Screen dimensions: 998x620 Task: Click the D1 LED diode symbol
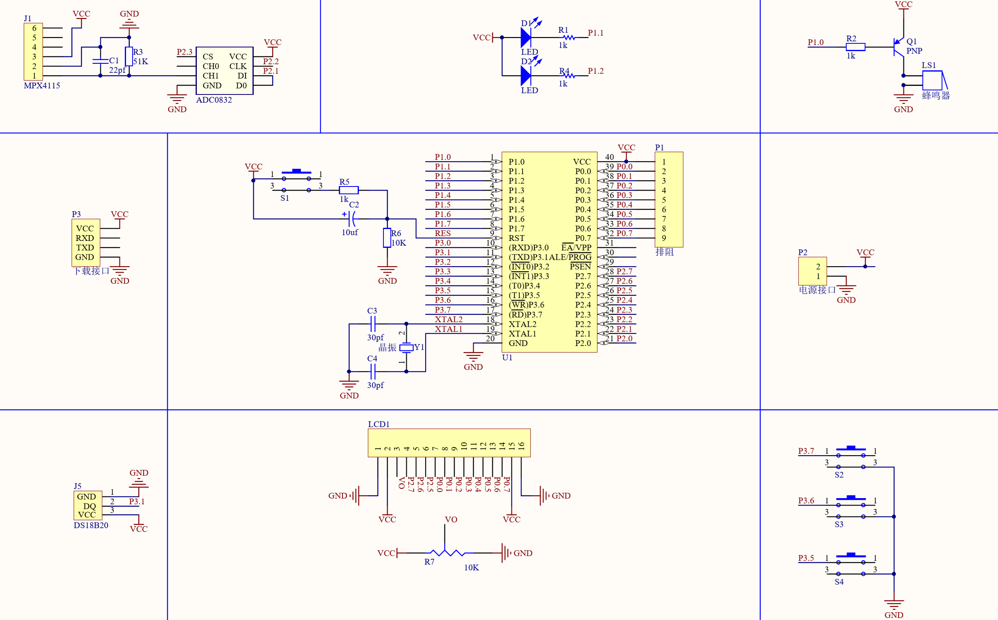[526, 38]
